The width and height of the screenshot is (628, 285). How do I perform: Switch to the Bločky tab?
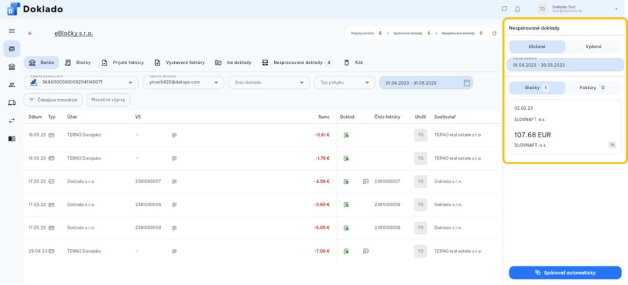[78, 63]
